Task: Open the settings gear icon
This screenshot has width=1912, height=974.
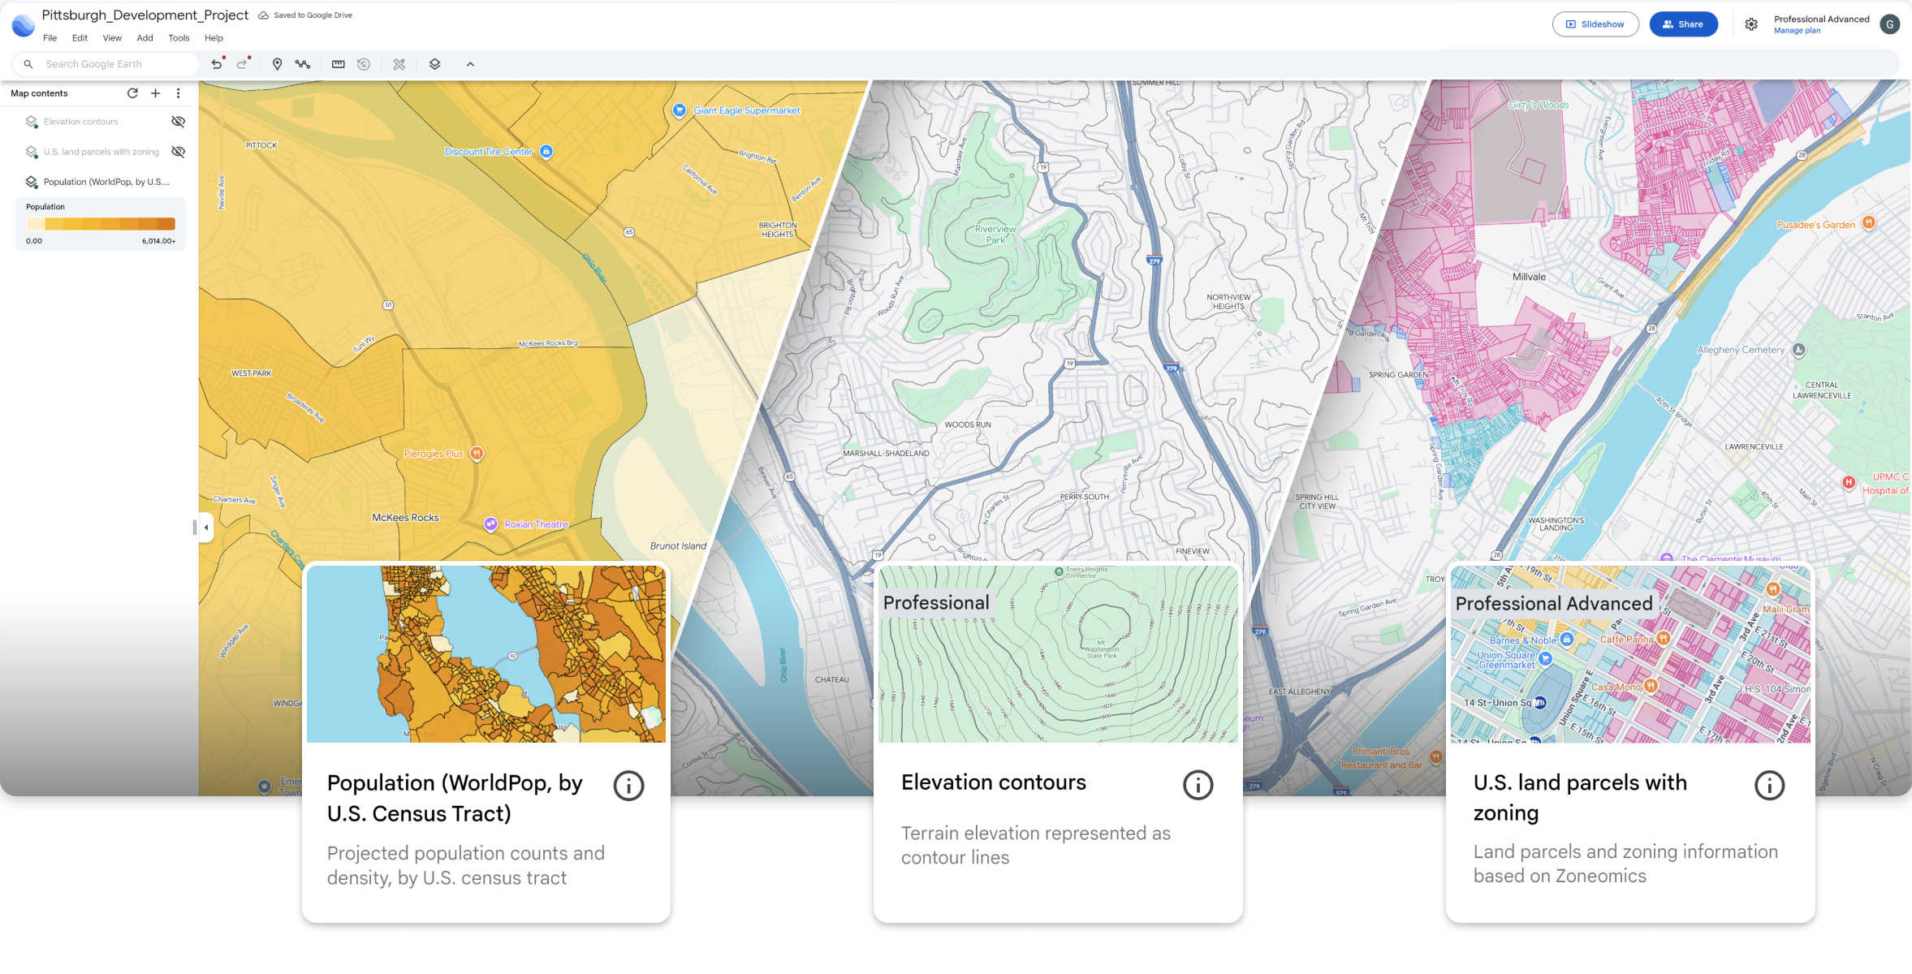Action: point(1751,24)
